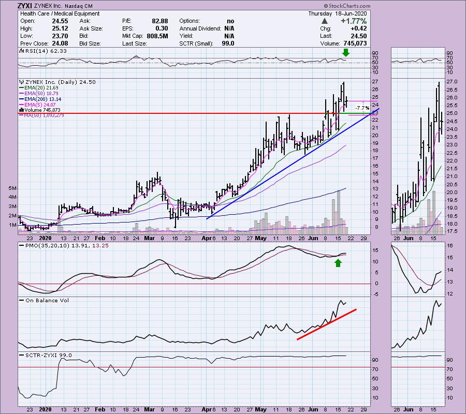This screenshot has height=414, width=466.
Task: Select the Prev Close value 24.08
Action: click(60, 43)
